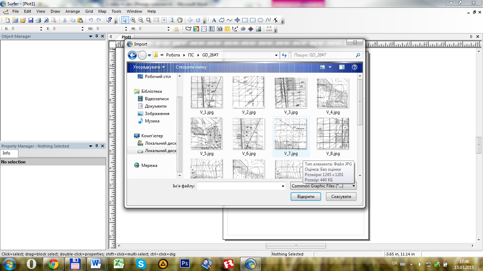The height and width of the screenshot is (271, 483).
Task: Click the Save diskette icon
Action: point(31,20)
